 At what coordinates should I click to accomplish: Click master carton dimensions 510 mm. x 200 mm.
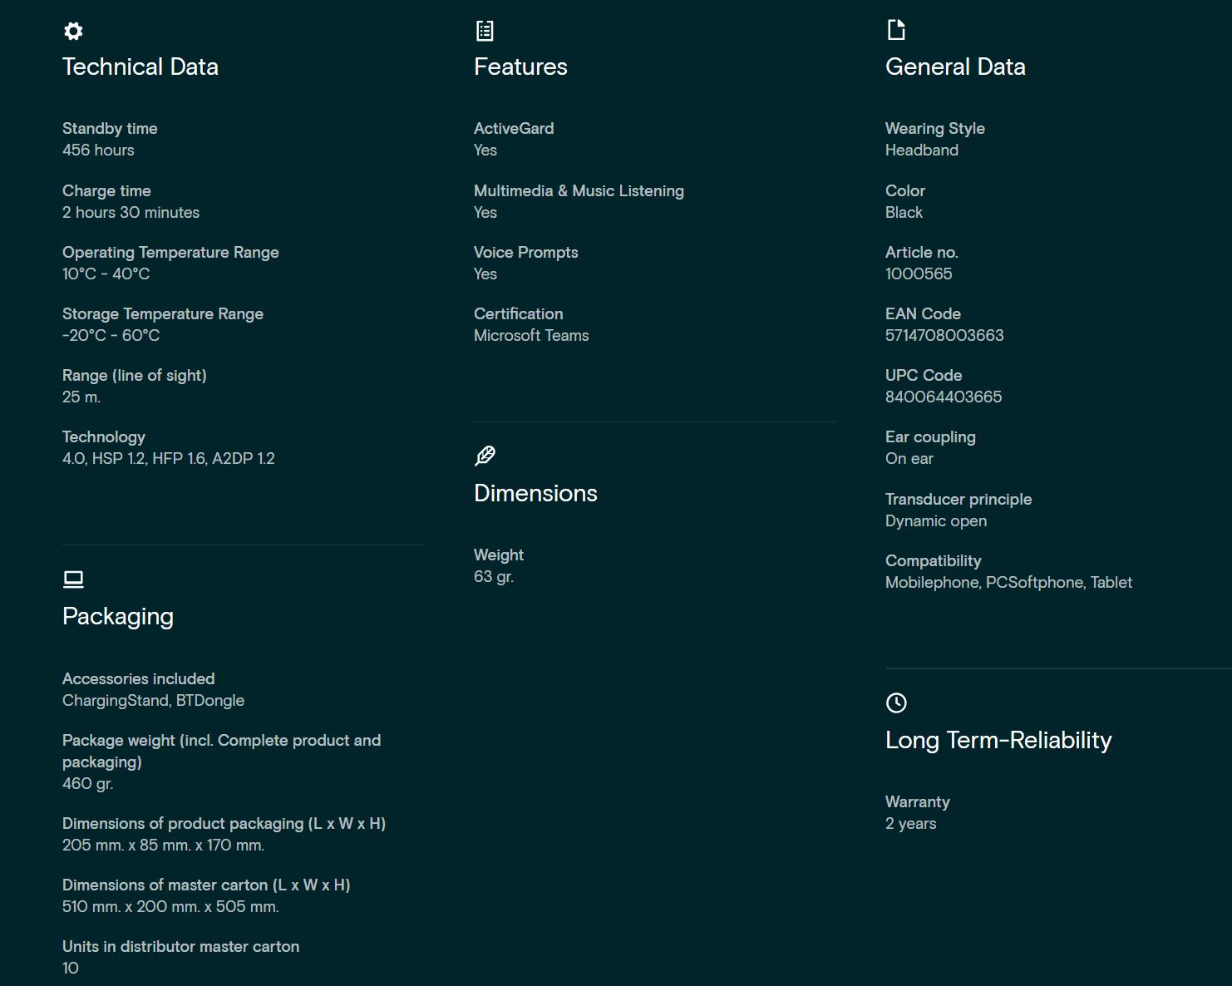(x=170, y=907)
